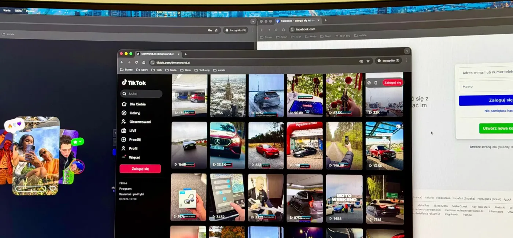The image size is (513, 238).
Task: Open tab search dropdown in TikTok window
Action: tap(407, 51)
